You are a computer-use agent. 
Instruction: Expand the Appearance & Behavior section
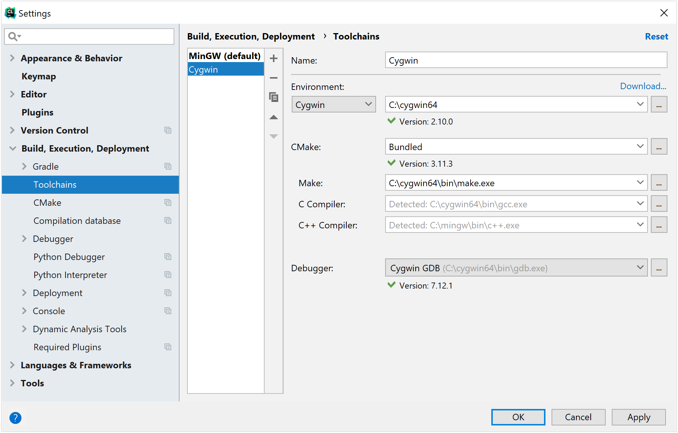(x=12, y=58)
